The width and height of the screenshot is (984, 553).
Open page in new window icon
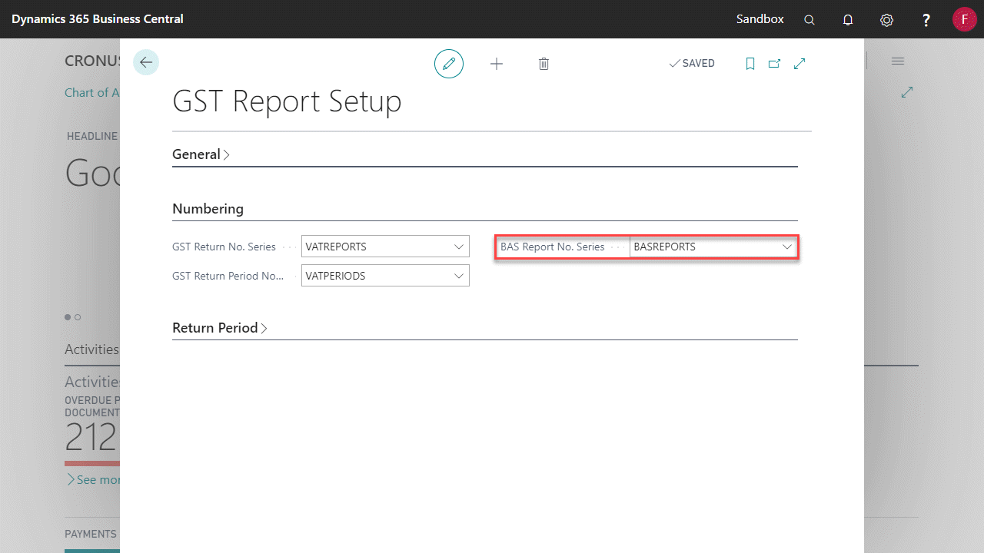(x=775, y=64)
